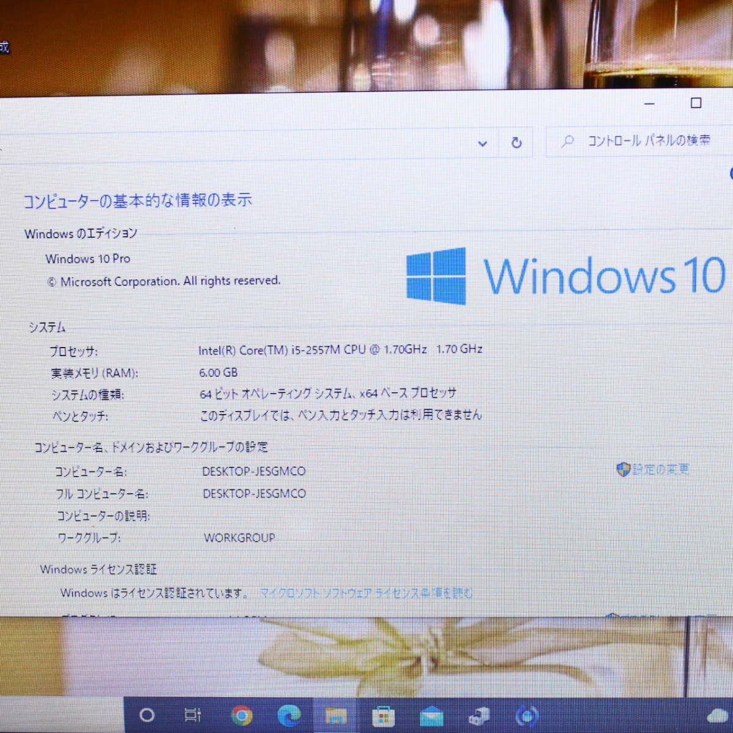Click the システム section header
733x733 pixels.
(47, 327)
